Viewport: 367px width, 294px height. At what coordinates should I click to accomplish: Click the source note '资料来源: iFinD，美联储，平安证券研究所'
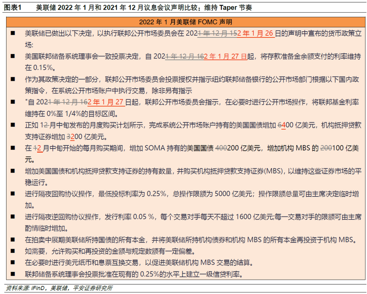pyautogui.click(x=59, y=288)
